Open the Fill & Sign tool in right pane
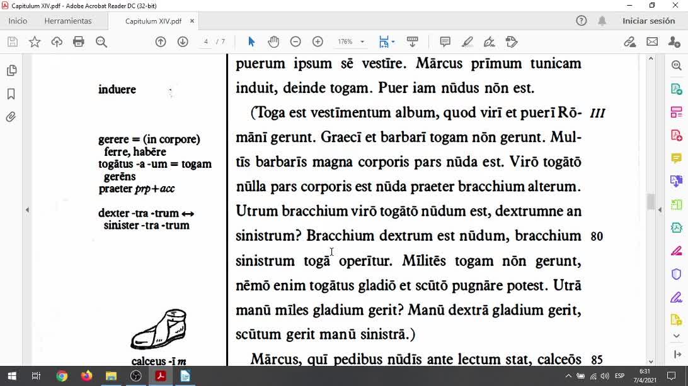 [677, 297]
